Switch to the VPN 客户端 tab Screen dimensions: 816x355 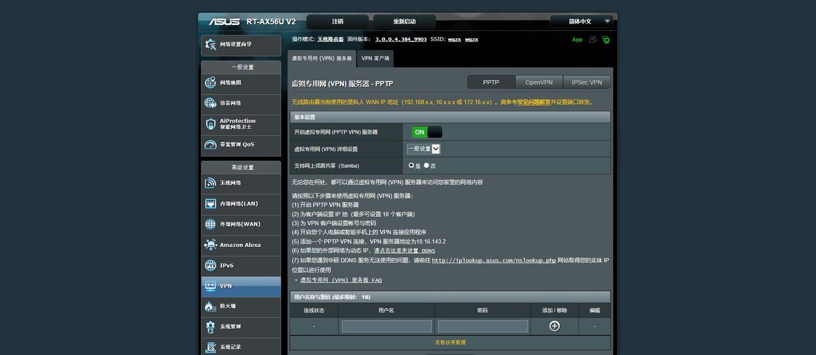pyautogui.click(x=375, y=58)
